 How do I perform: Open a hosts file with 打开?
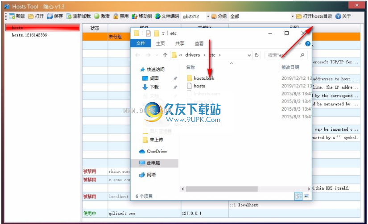point(36,16)
